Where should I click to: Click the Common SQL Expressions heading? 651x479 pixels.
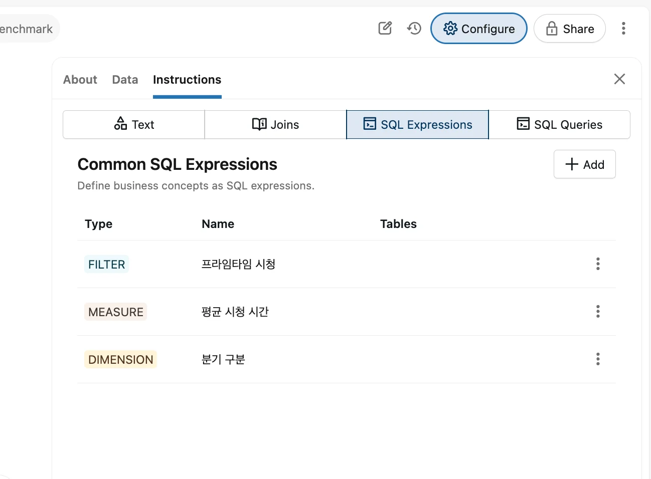pyautogui.click(x=177, y=164)
